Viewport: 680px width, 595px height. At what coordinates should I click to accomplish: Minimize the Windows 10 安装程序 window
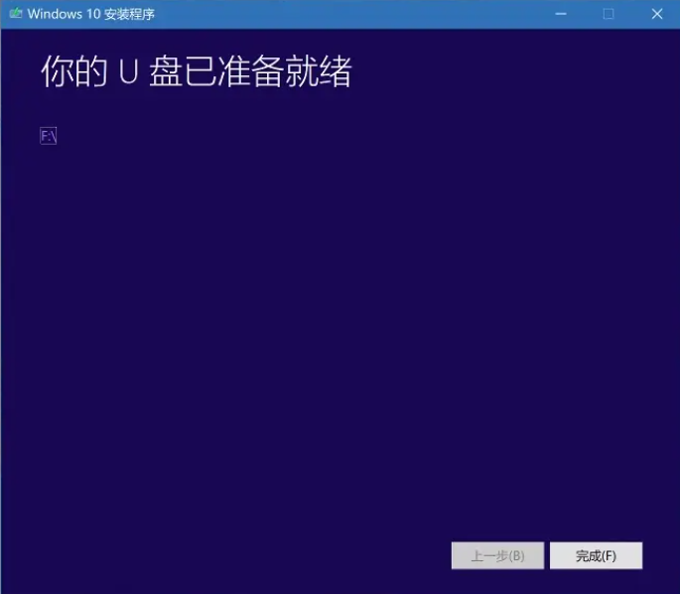tap(561, 14)
